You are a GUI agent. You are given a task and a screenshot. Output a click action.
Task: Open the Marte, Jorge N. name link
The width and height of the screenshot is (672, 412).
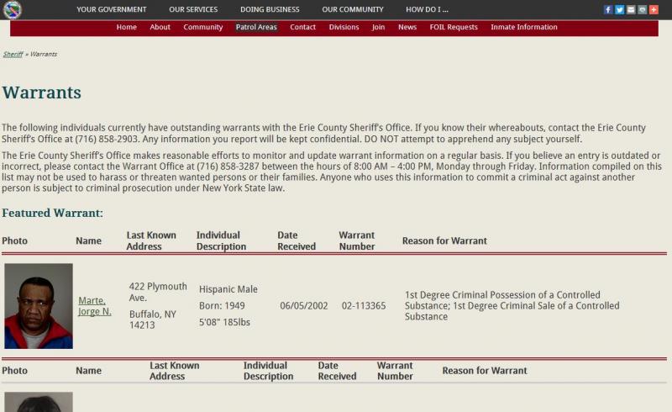click(95, 306)
